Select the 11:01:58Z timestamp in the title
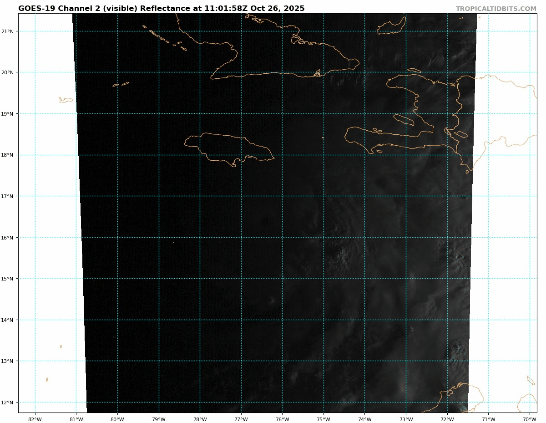 point(226,9)
